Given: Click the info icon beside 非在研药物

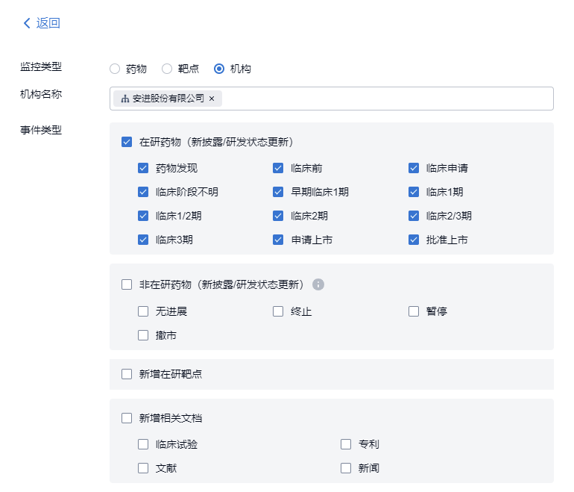Looking at the screenshot, I should point(318,284).
